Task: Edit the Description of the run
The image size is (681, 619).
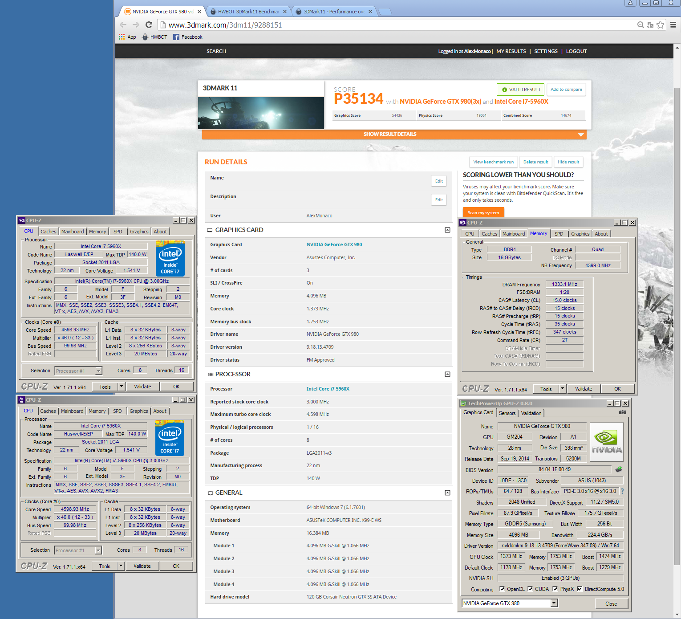Action: click(439, 200)
